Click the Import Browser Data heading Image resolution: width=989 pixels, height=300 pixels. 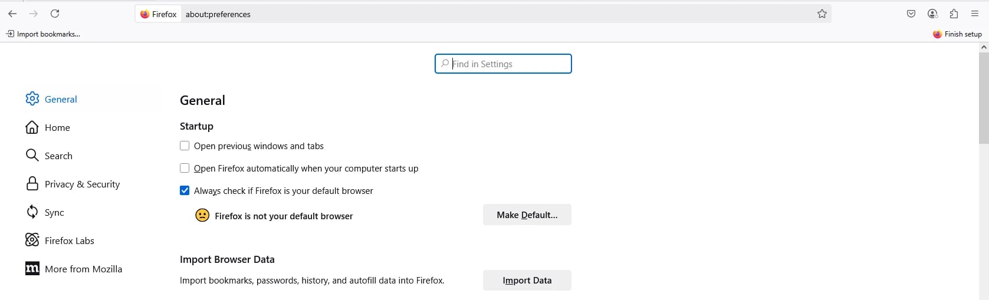[x=227, y=259]
